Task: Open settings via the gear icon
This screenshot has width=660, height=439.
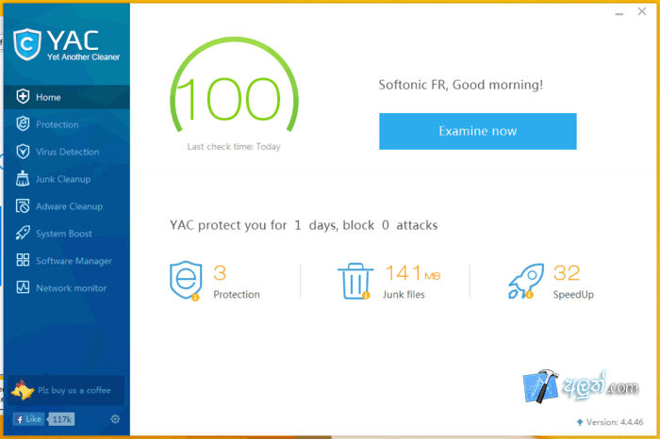Action: pyautogui.click(x=115, y=419)
